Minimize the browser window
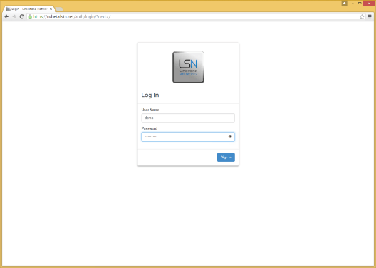The image size is (376, 268). click(x=352, y=3)
